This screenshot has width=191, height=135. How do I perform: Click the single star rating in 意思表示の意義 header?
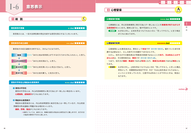[69, 28]
